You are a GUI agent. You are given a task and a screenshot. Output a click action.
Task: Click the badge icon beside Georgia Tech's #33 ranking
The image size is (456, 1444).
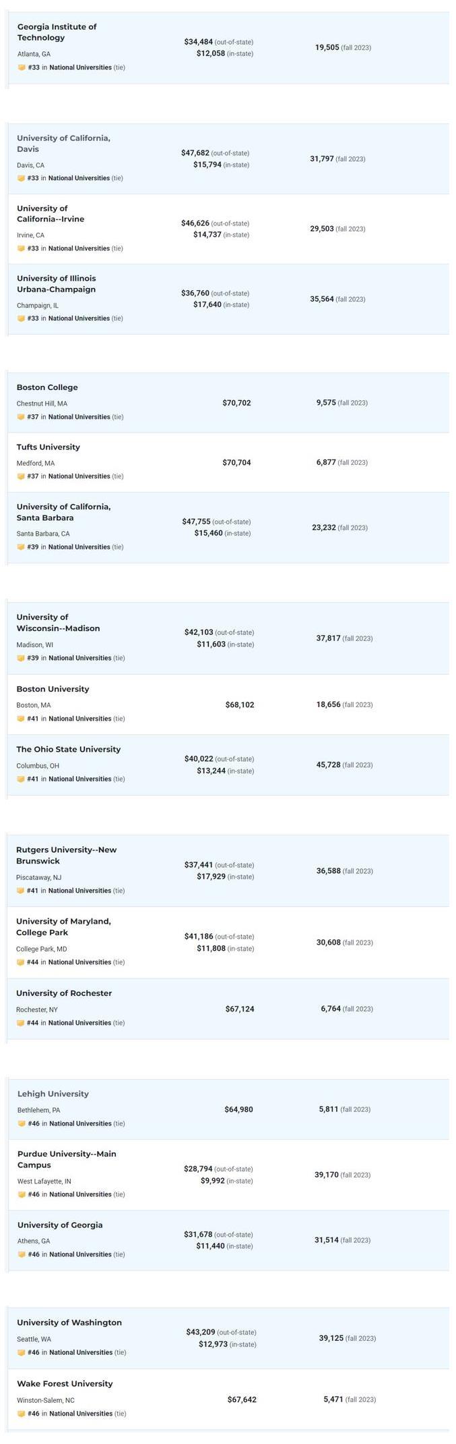coord(22,67)
